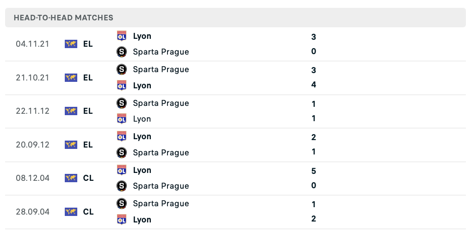Viewport: 471px width, 234px height.
Task: Open the 04.11.21 Lyon vs Sparta Prague match
Action: [x=235, y=44]
